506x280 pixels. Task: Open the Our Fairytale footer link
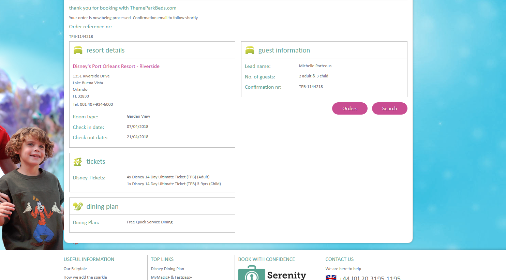click(x=75, y=269)
